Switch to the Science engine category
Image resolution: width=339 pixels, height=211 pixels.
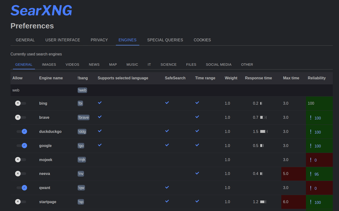point(168,65)
